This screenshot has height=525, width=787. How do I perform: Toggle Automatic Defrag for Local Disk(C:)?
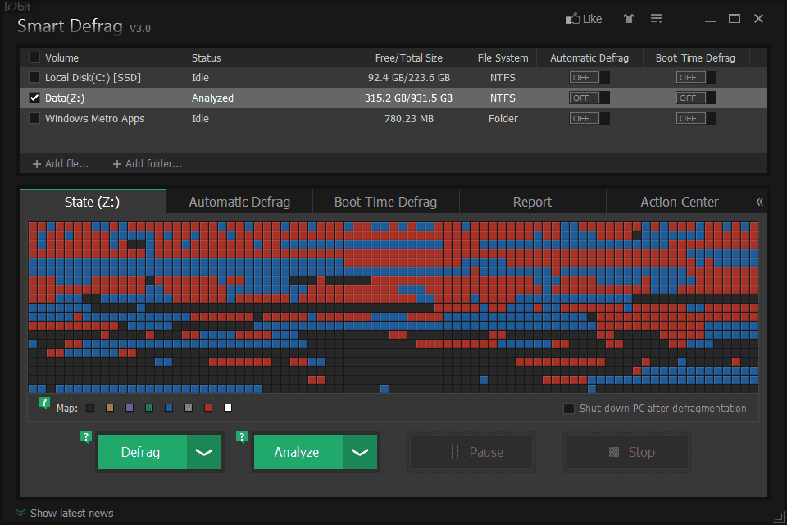point(589,77)
